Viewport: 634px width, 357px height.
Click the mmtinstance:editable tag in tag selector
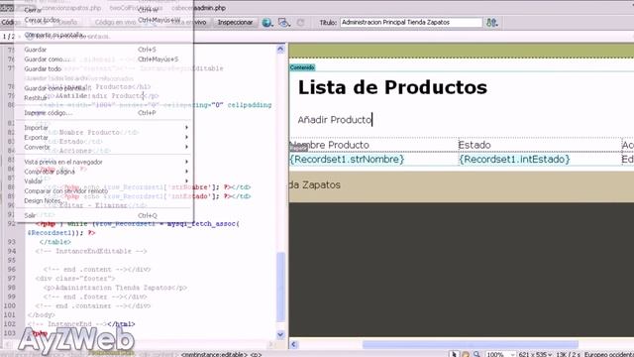coord(214,355)
